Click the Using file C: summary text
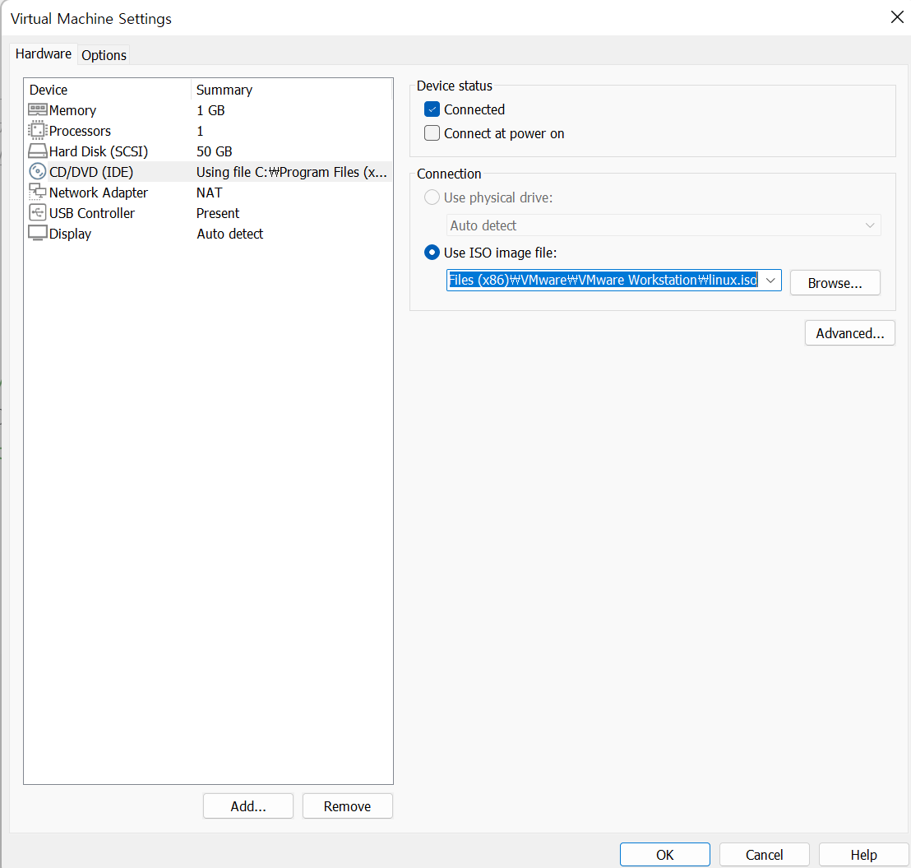The height and width of the screenshot is (868, 911). click(x=292, y=172)
